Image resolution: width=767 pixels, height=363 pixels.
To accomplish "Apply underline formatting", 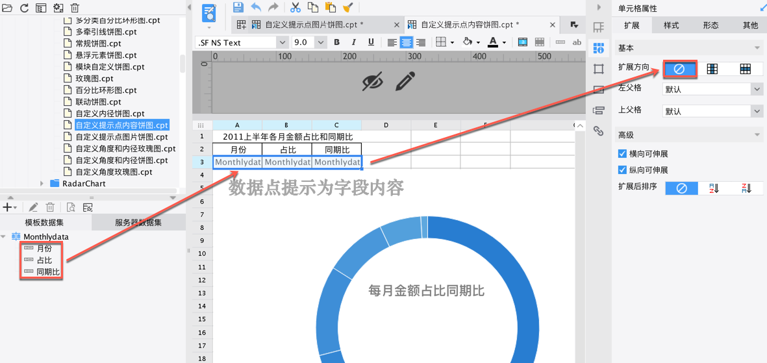I will coord(371,43).
